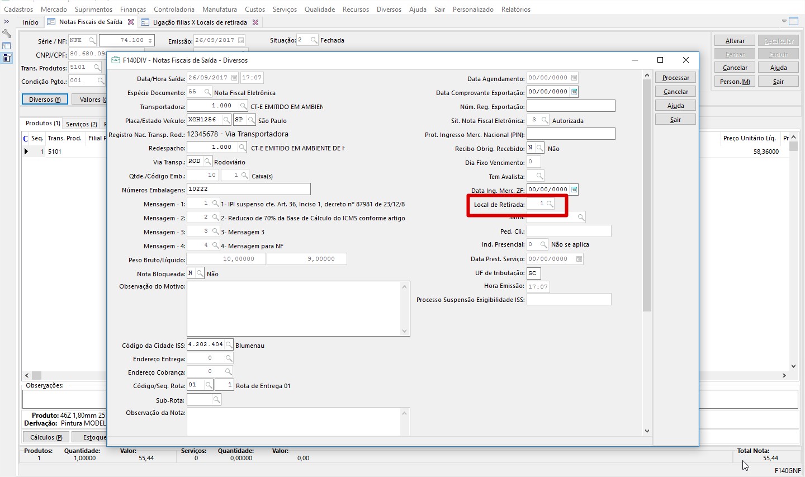Expand the tab list dropdown at top right

point(784,22)
